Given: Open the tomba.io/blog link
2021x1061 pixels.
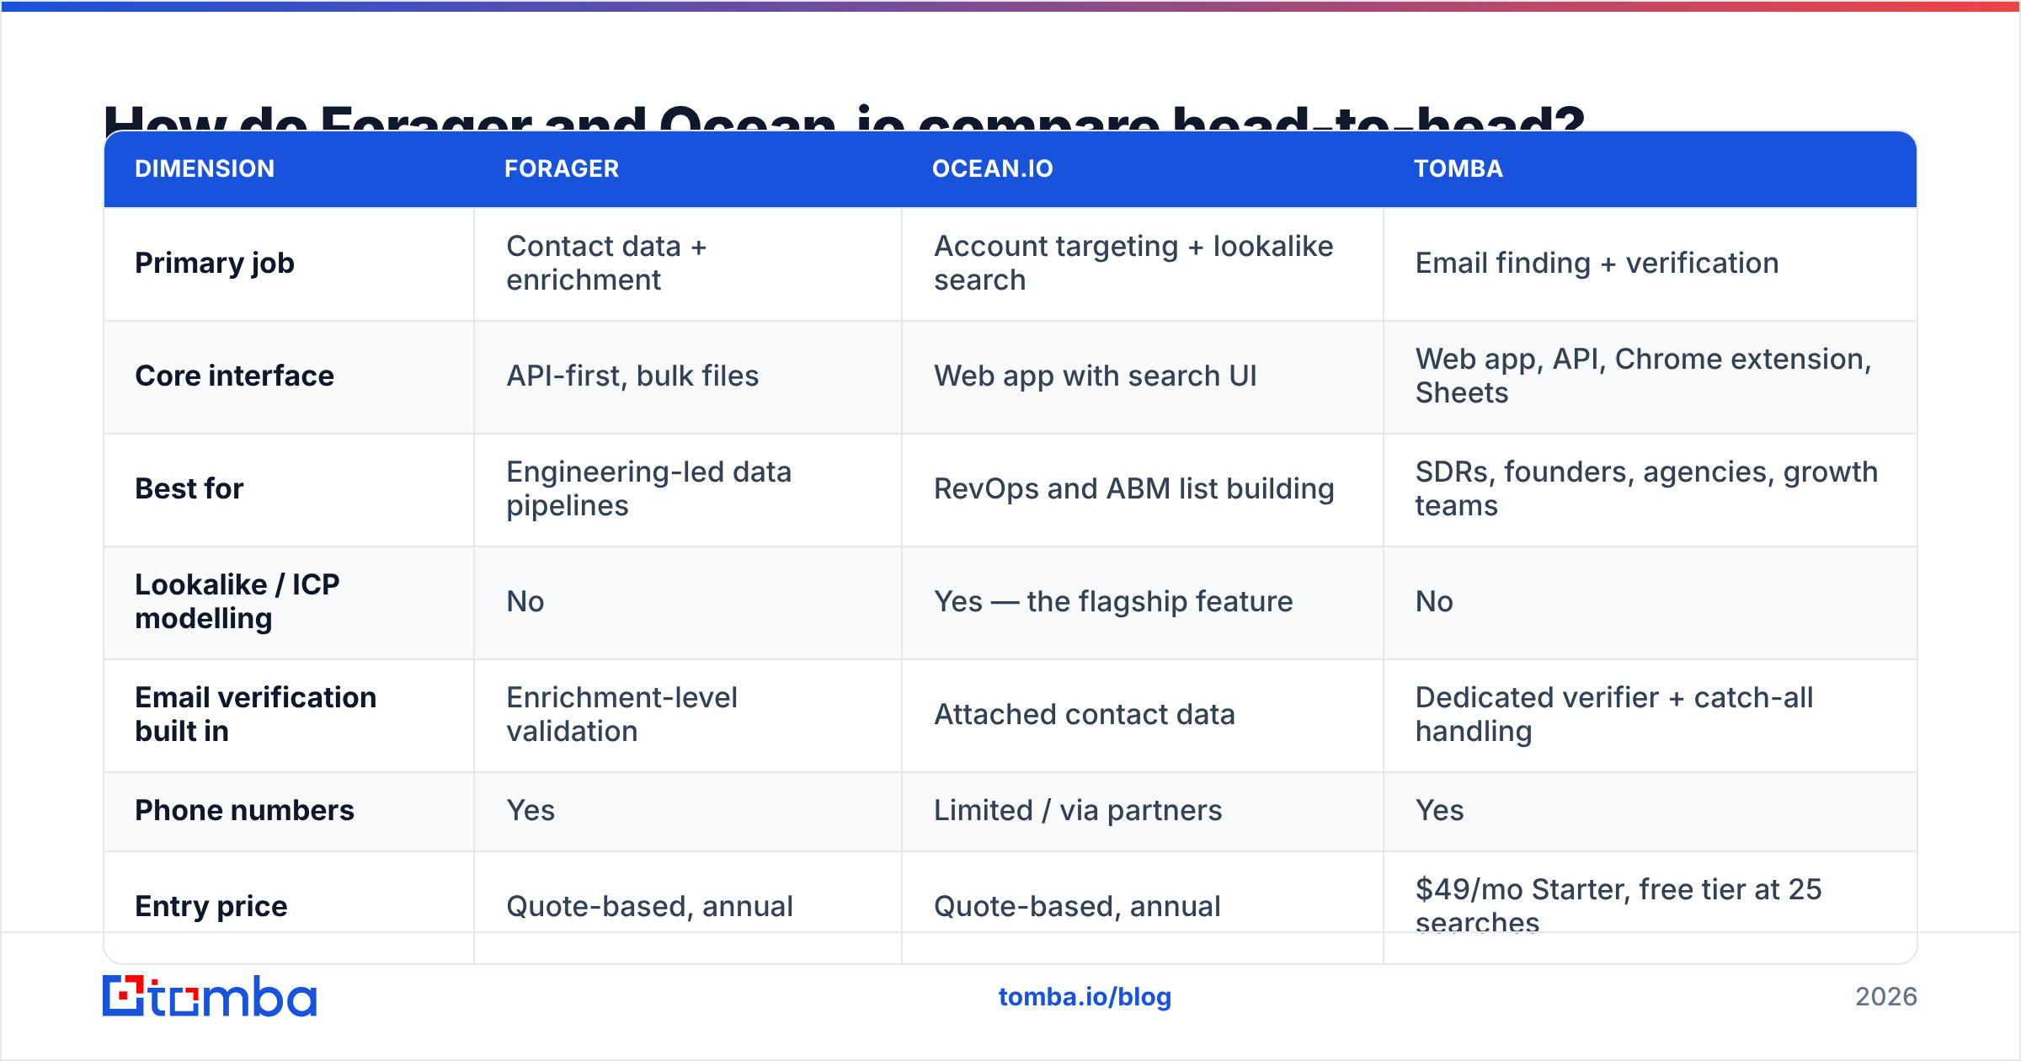Looking at the screenshot, I should 1085,997.
